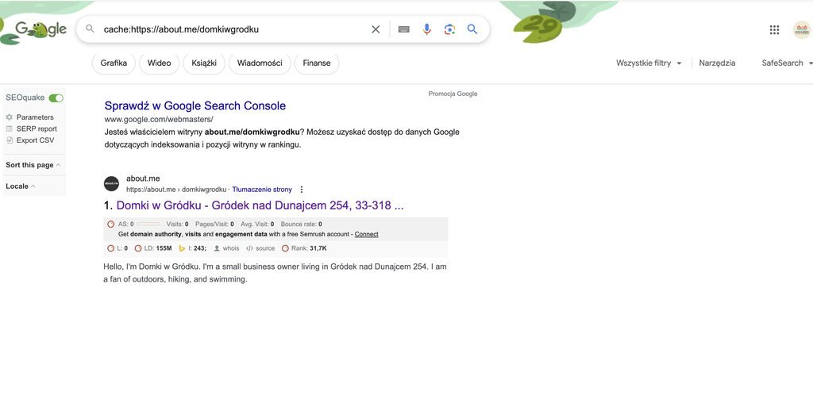This screenshot has width=813, height=395.
Task: Collapse the Locale section
Action: pyautogui.click(x=21, y=186)
